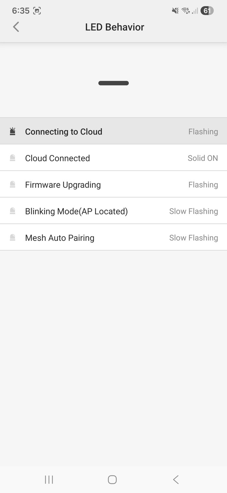Click the Connecting to Cloud siren icon
The image size is (227, 493).
(x=13, y=131)
